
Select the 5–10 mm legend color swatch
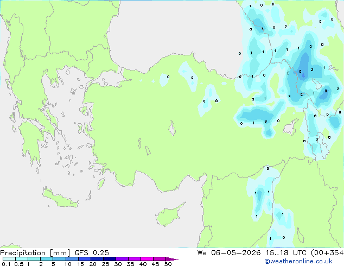[x=59, y=259]
